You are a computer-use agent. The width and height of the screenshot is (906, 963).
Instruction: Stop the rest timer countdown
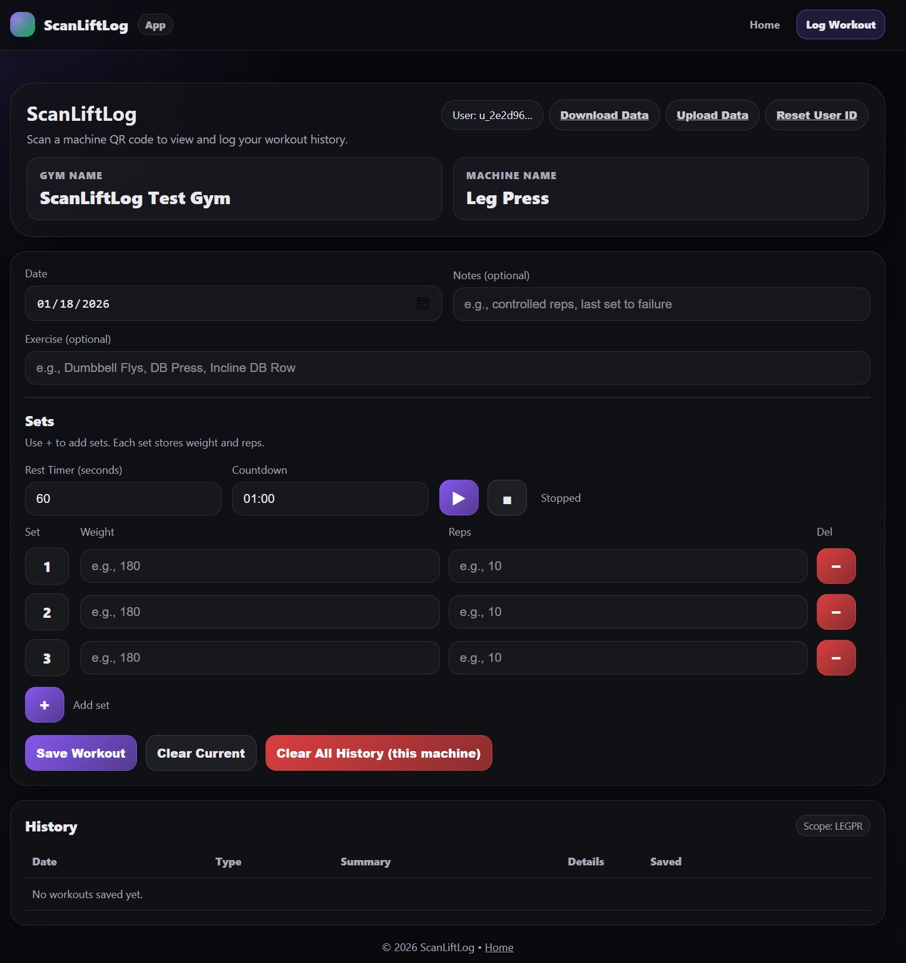click(507, 498)
